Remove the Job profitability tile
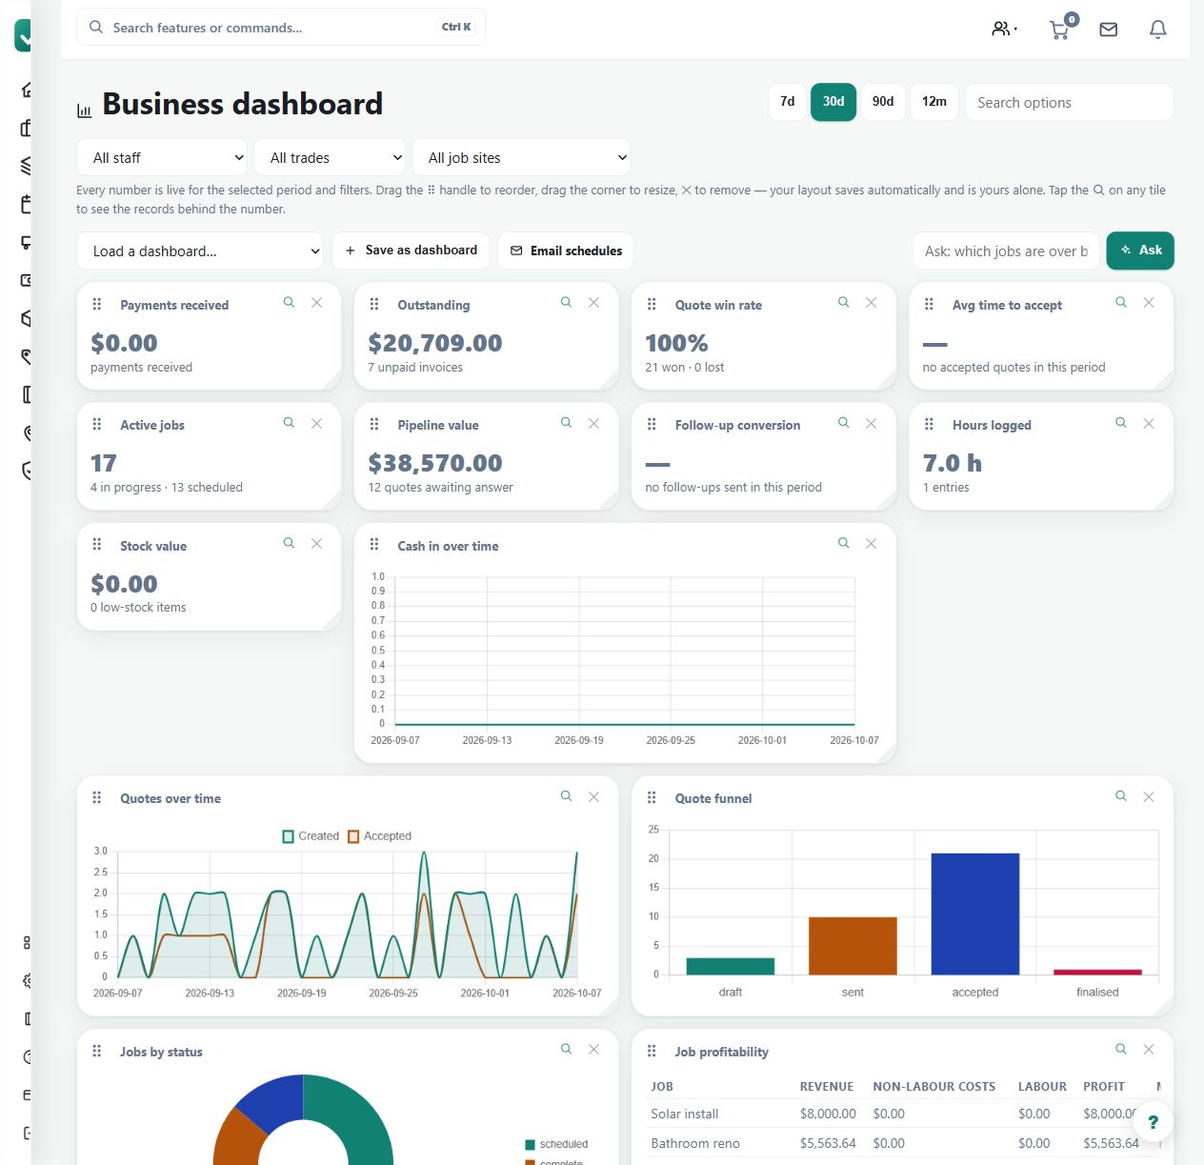The image size is (1204, 1165). [x=1149, y=1049]
